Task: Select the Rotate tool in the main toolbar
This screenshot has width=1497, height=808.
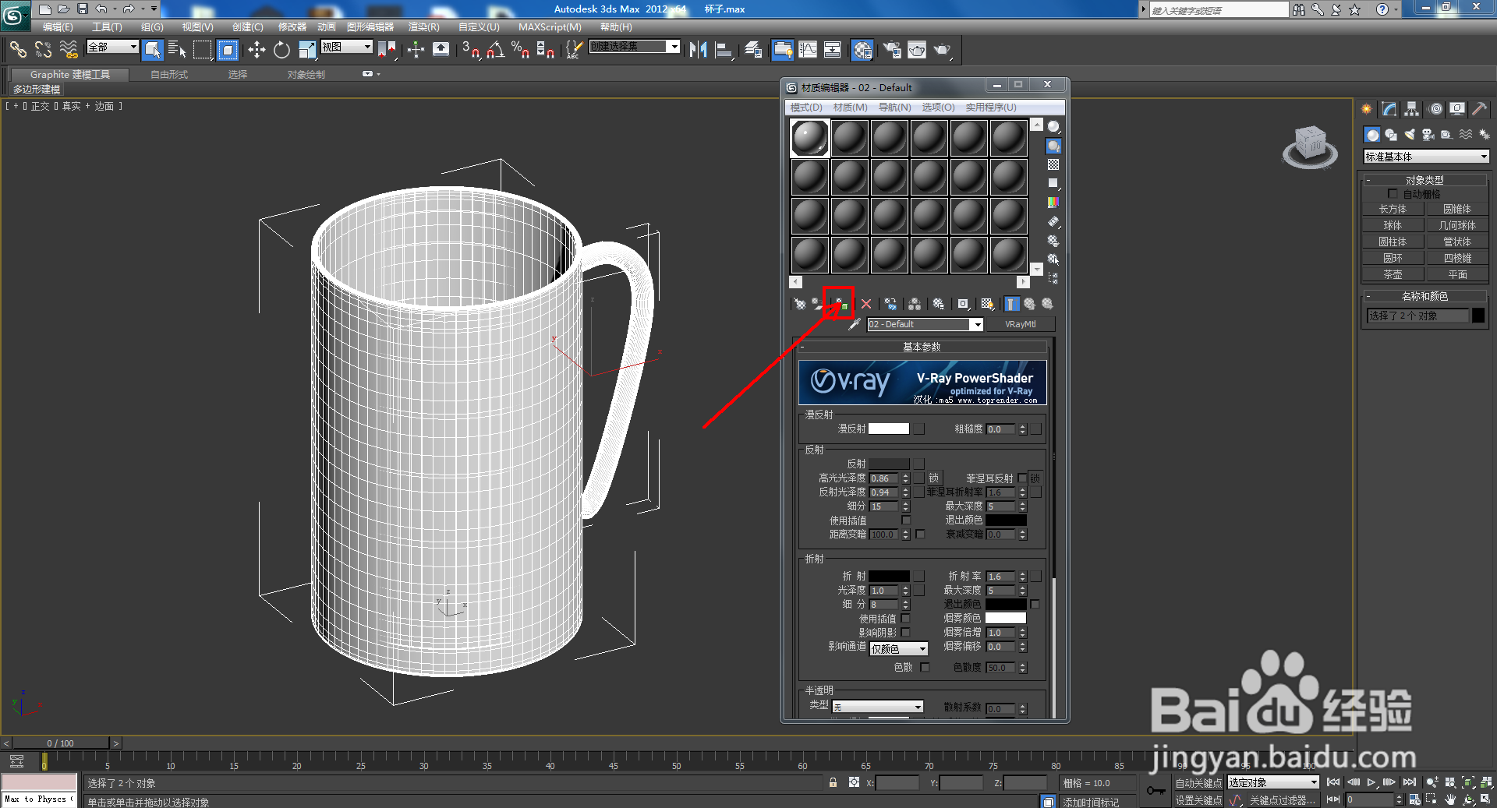Action: (281, 49)
